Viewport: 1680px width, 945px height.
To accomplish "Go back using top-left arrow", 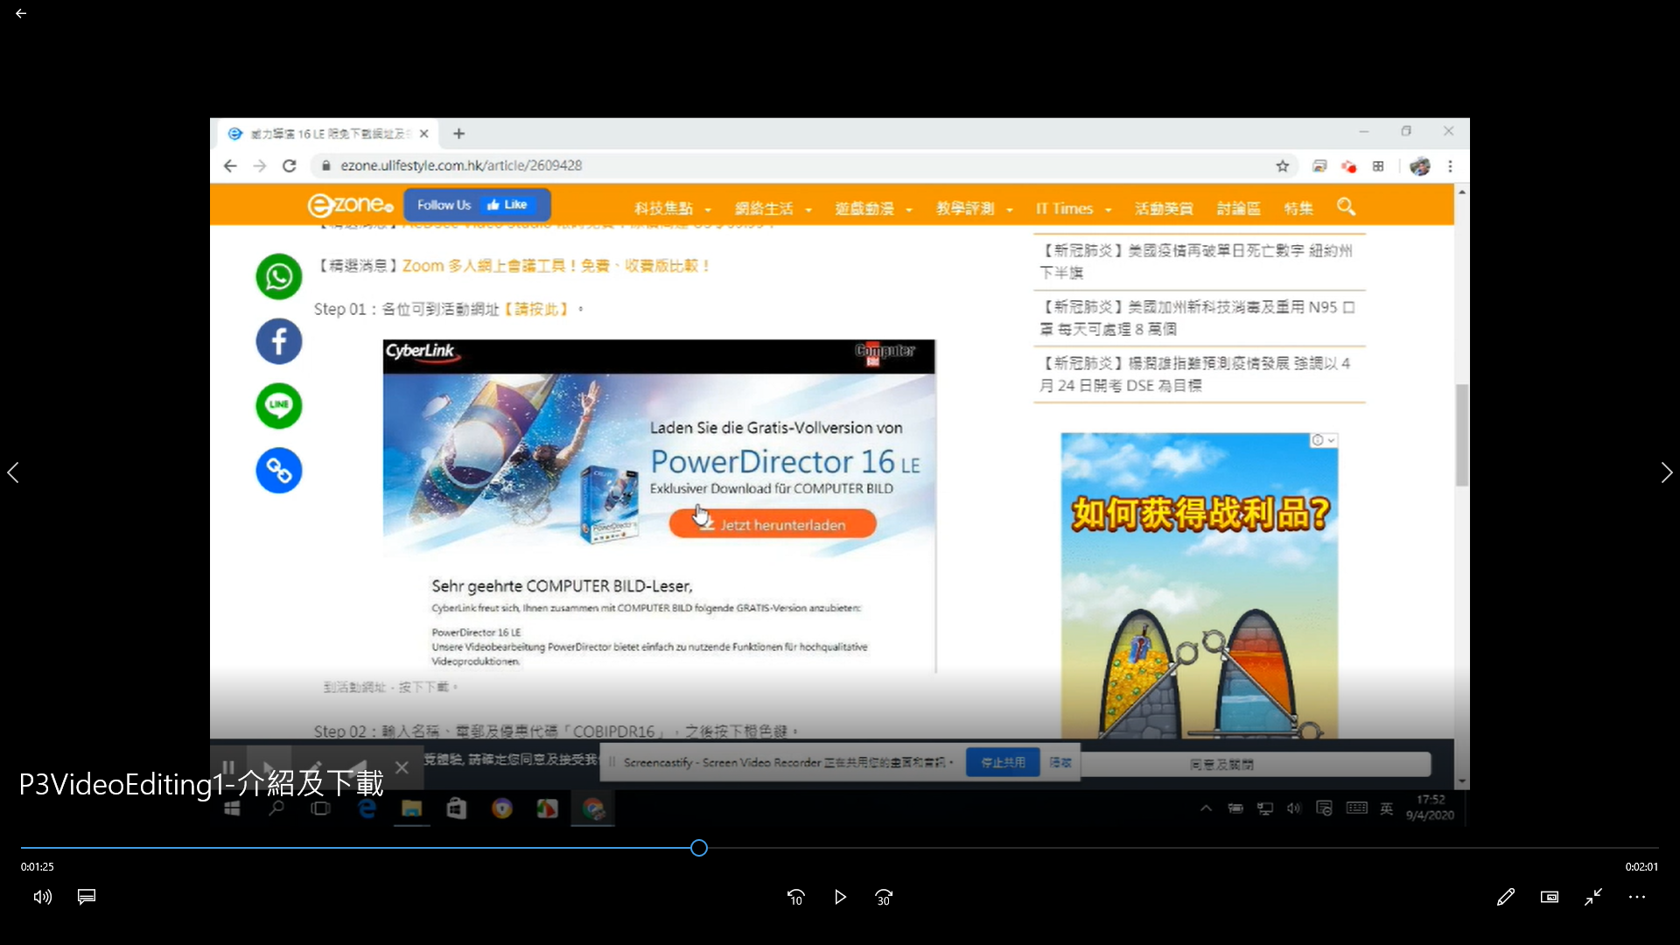I will point(21,14).
